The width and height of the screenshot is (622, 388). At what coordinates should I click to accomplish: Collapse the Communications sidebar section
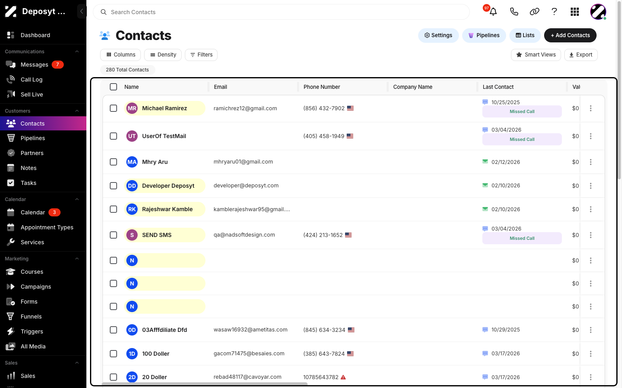[x=77, y=51]
